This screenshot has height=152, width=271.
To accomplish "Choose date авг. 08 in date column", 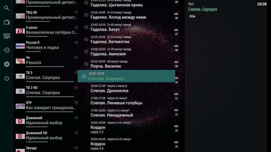I will coord(176,48).
